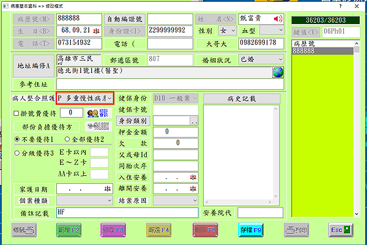The width and height of the screenshot is (367, 245).
Task: Open the 性別 dropdown
Action: pyautogui.click(x=232, y=30)
